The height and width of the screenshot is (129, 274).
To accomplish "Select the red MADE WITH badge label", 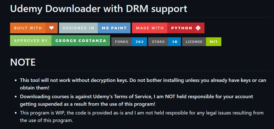I will point(150,28).
